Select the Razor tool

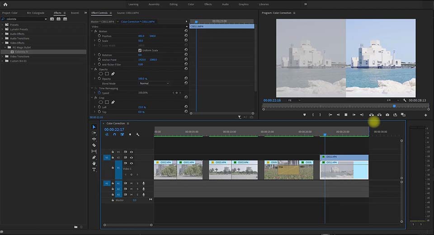coord(94,145)
